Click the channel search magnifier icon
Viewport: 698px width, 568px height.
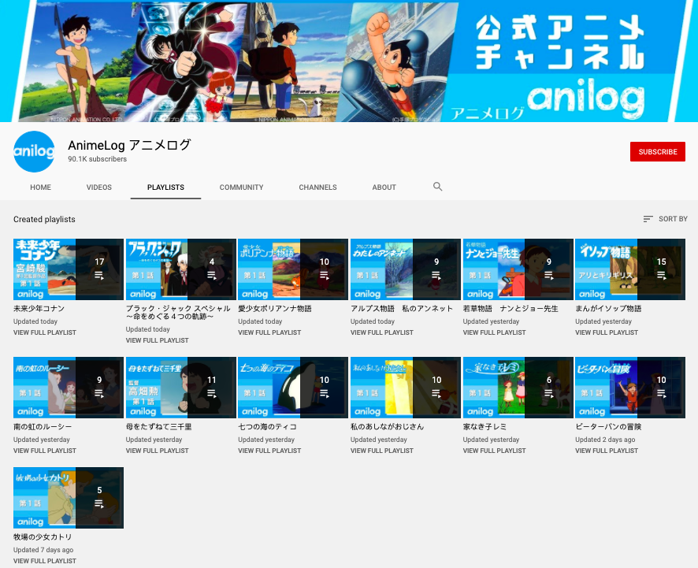pos(437,187)
